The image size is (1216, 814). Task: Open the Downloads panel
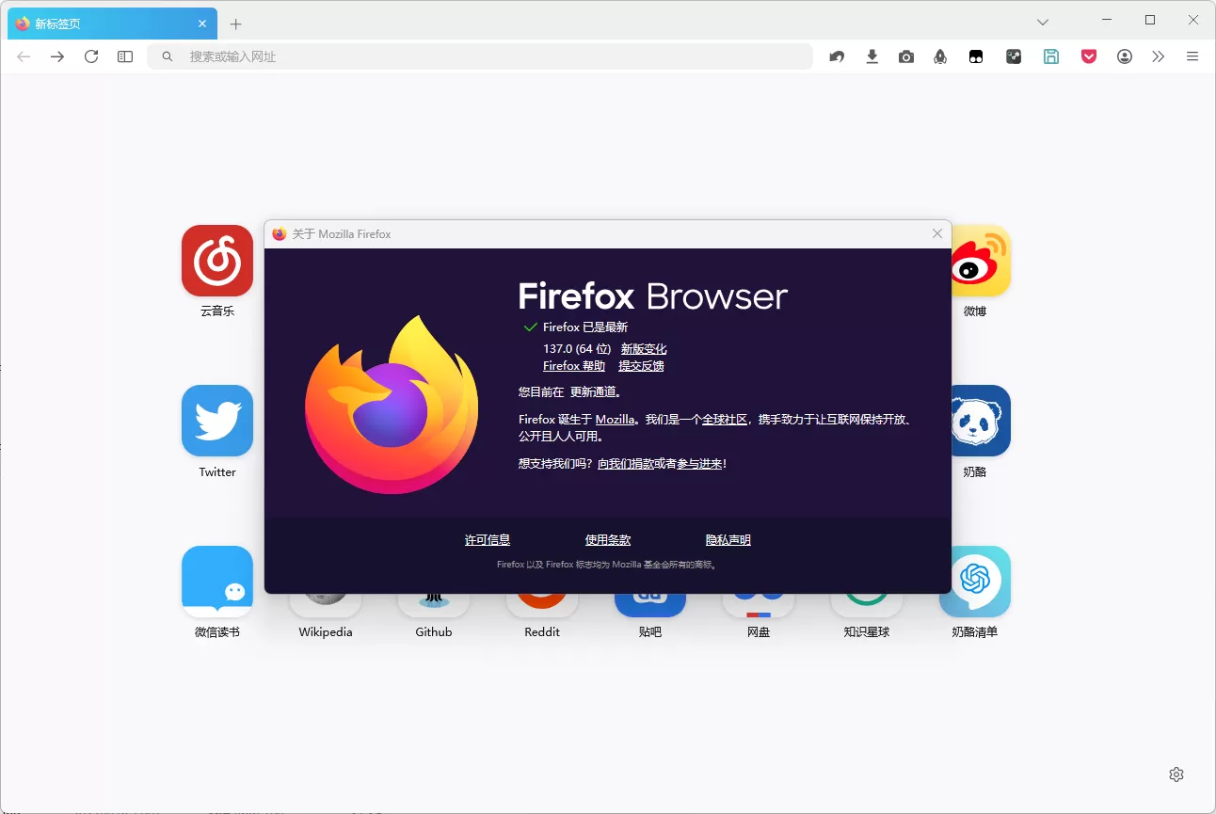[x=872, y=56]
